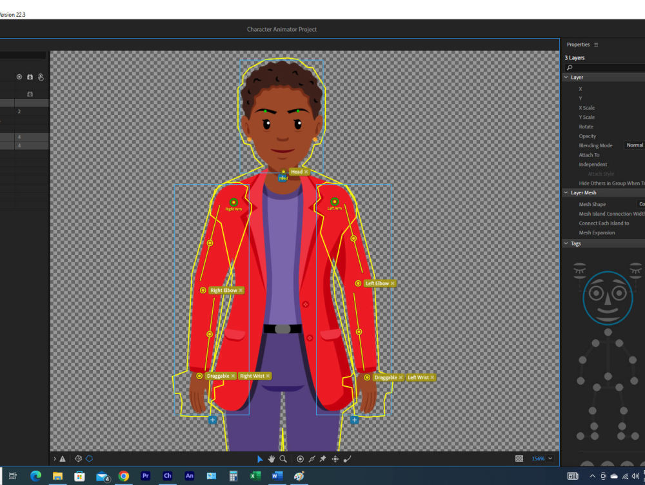Collapse the Tags section
Image resolution: width=645 pixels, height=485 pixels.
click(x=566, y=243)
